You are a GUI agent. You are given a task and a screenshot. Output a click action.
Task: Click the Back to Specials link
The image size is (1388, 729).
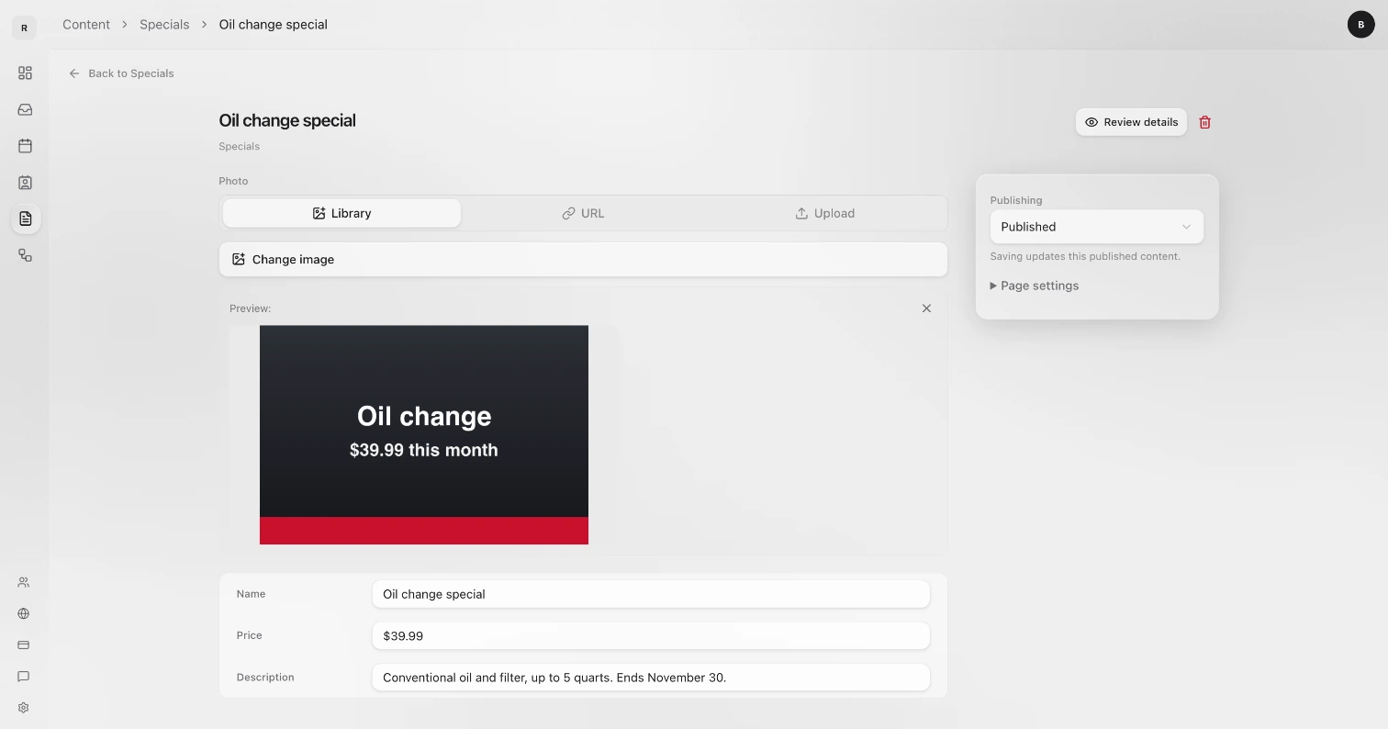[x=121, y=73]
